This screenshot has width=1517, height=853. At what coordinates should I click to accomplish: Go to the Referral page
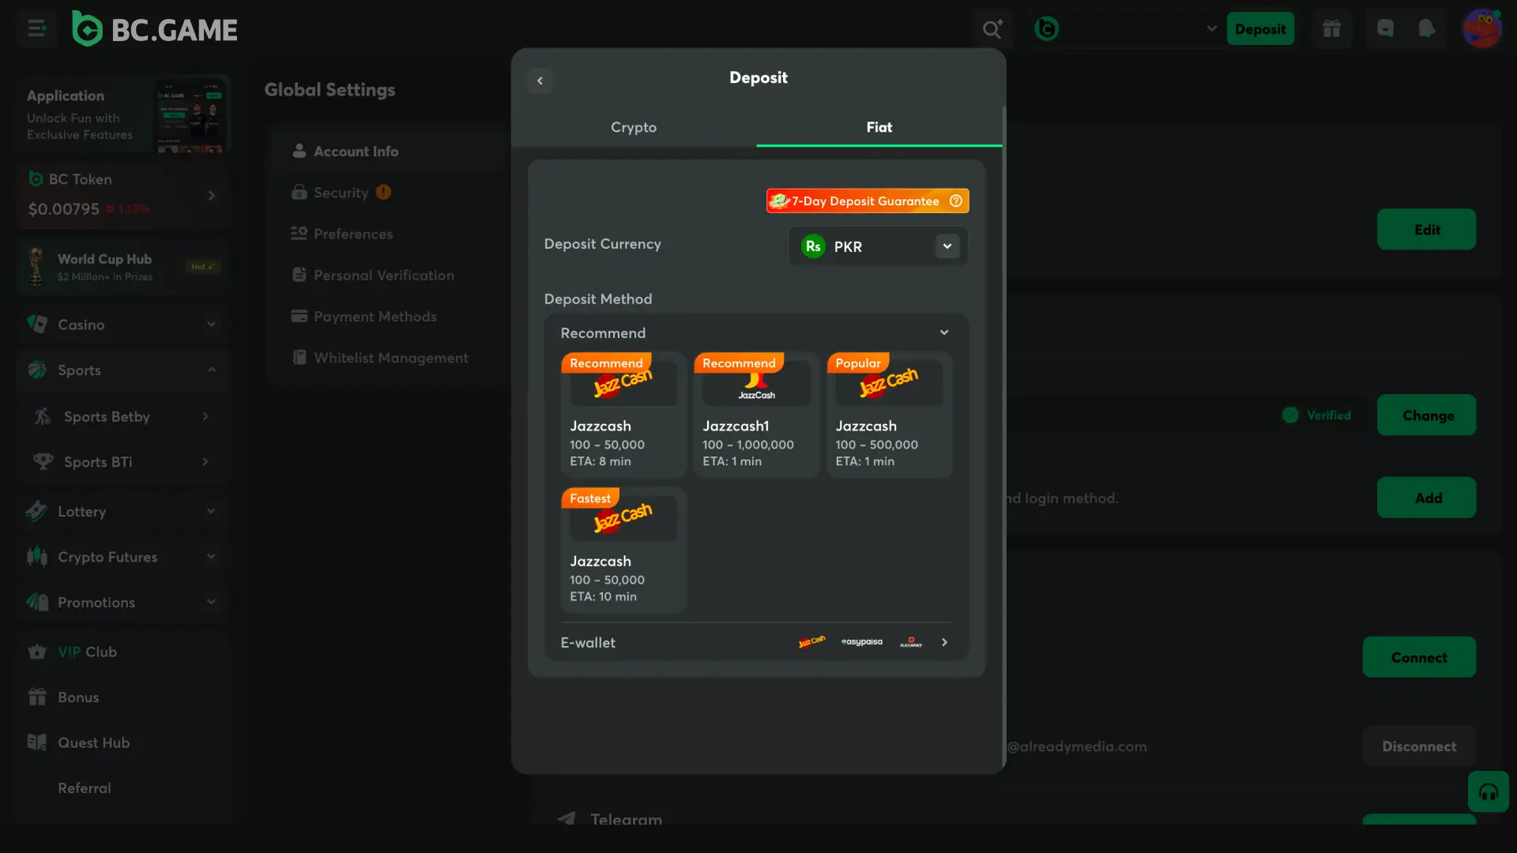coord(85,788)
